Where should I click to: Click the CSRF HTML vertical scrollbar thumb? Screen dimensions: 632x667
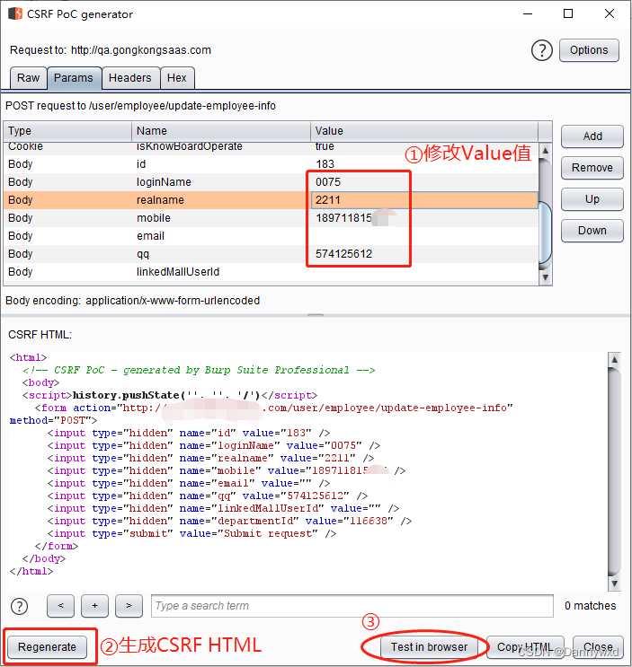614,471
